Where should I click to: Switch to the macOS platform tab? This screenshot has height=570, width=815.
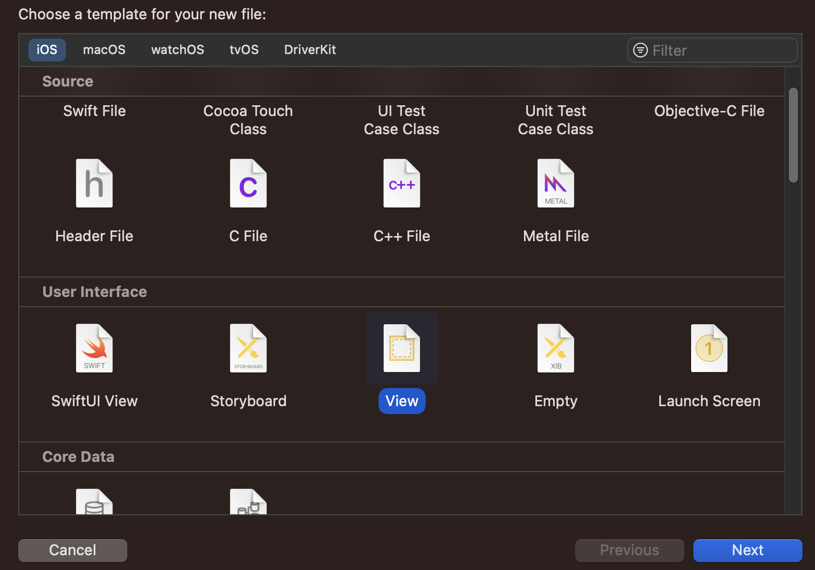pyautogui.click(x=104, y=49)
